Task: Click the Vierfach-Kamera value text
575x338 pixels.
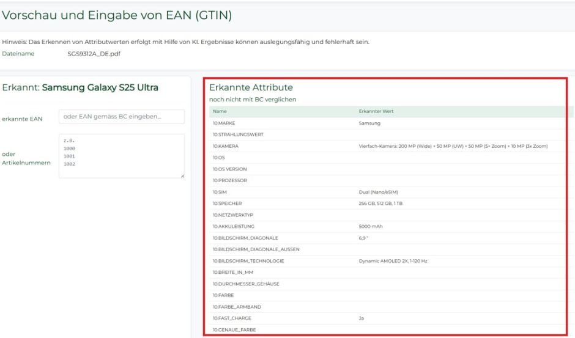Action: (453, 146)
